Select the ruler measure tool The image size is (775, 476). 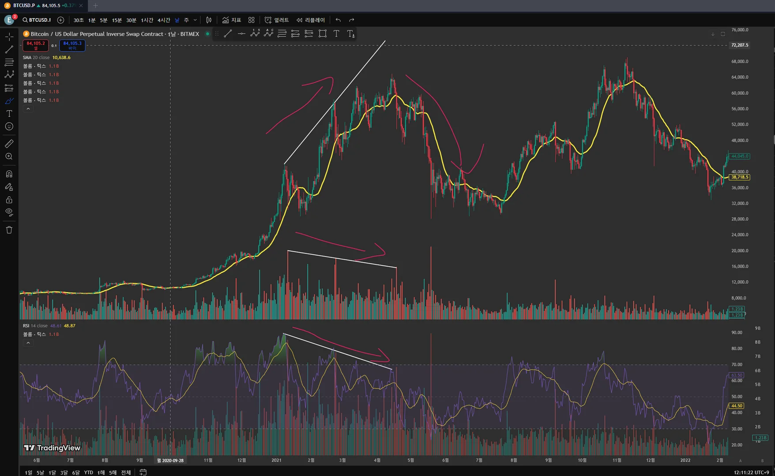[x=9, y=144]
